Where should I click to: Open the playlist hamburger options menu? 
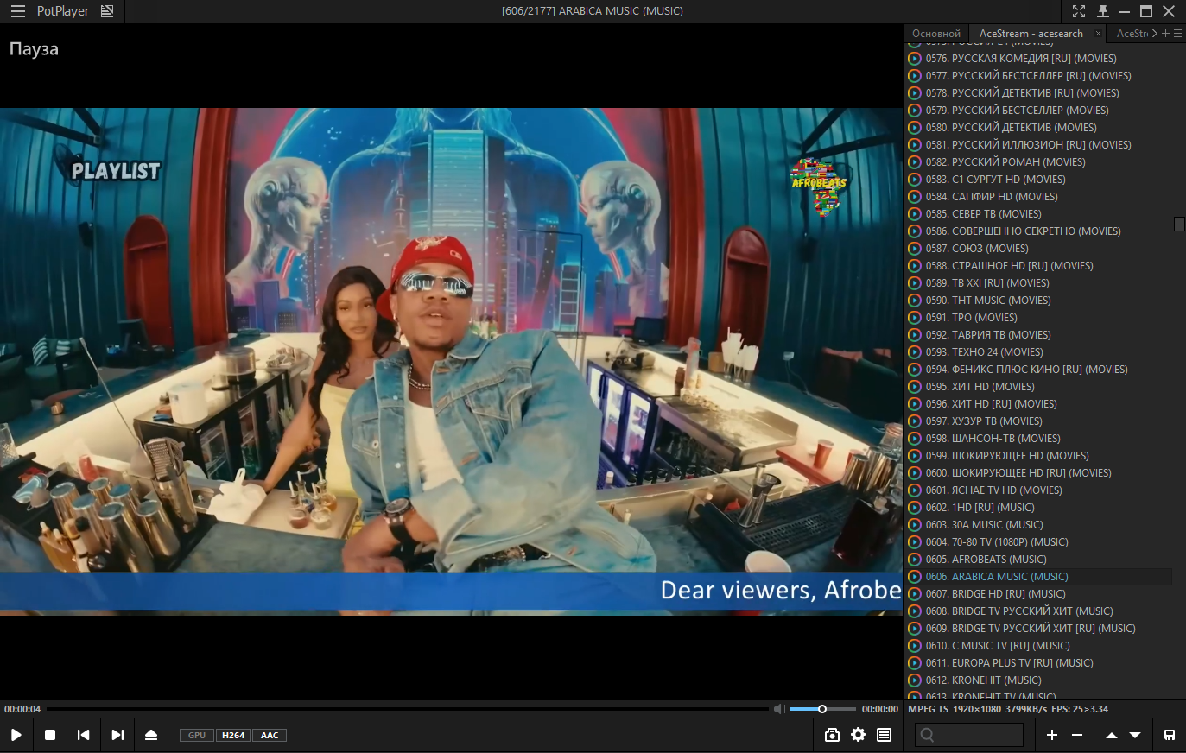tap(1177, 34)
